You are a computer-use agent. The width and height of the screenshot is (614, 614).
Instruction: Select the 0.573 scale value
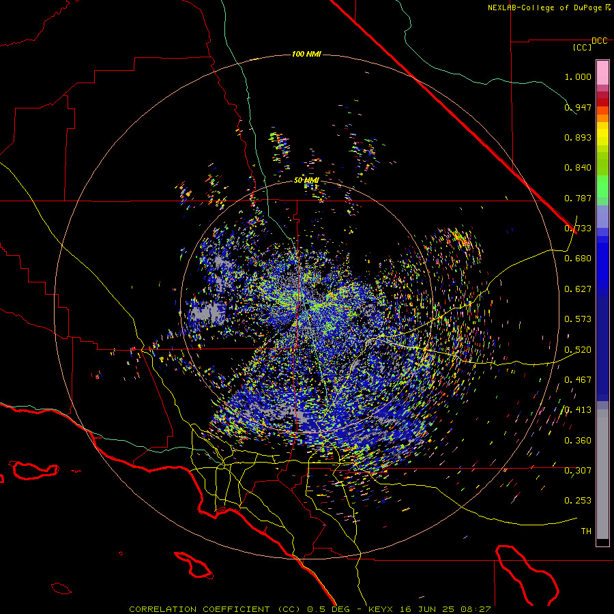(x=578, y=319)
